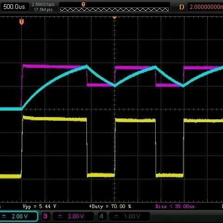Image resolution: width=223 pixels, height=223 pixels.
Task: Click the magenta Rise < 35.00us measurement
Action: pyautogui.click(x=175, y=206)
